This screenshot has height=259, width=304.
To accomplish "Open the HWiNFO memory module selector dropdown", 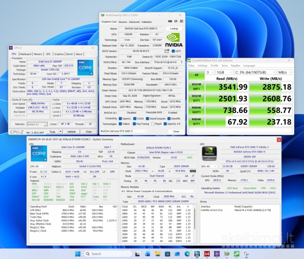I will 159,191.
